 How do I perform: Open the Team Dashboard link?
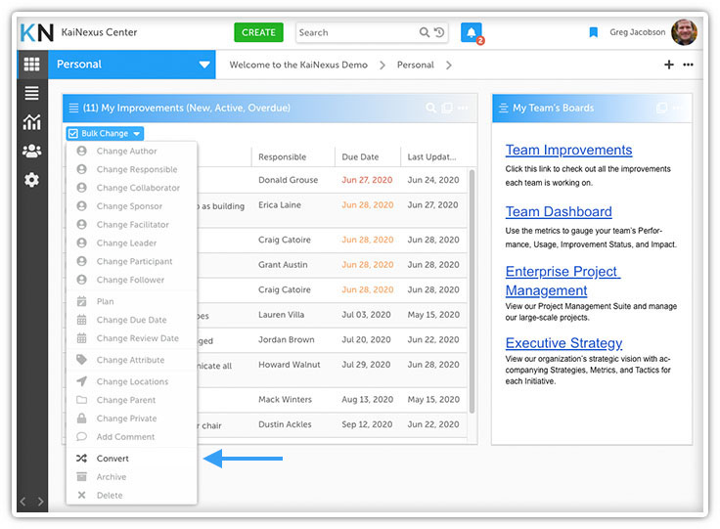pos(559,211)
